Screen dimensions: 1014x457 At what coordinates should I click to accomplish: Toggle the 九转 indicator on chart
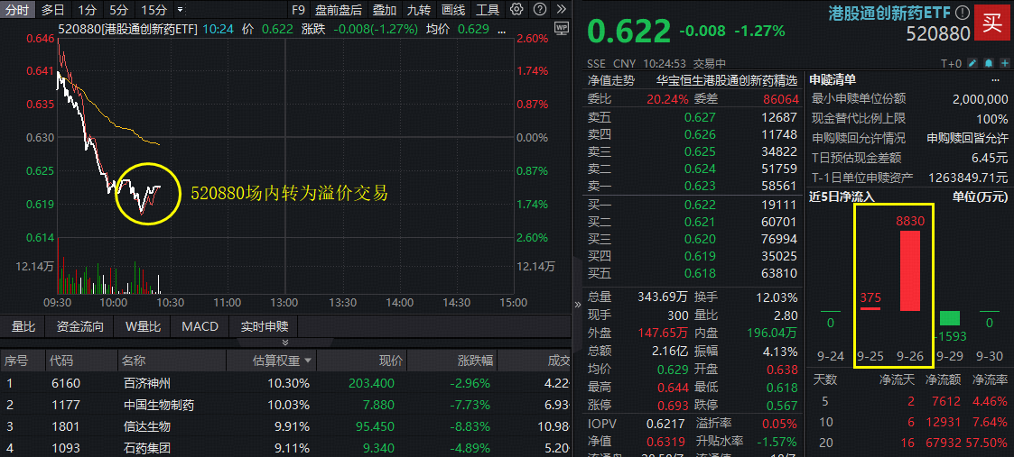[418, 10]
